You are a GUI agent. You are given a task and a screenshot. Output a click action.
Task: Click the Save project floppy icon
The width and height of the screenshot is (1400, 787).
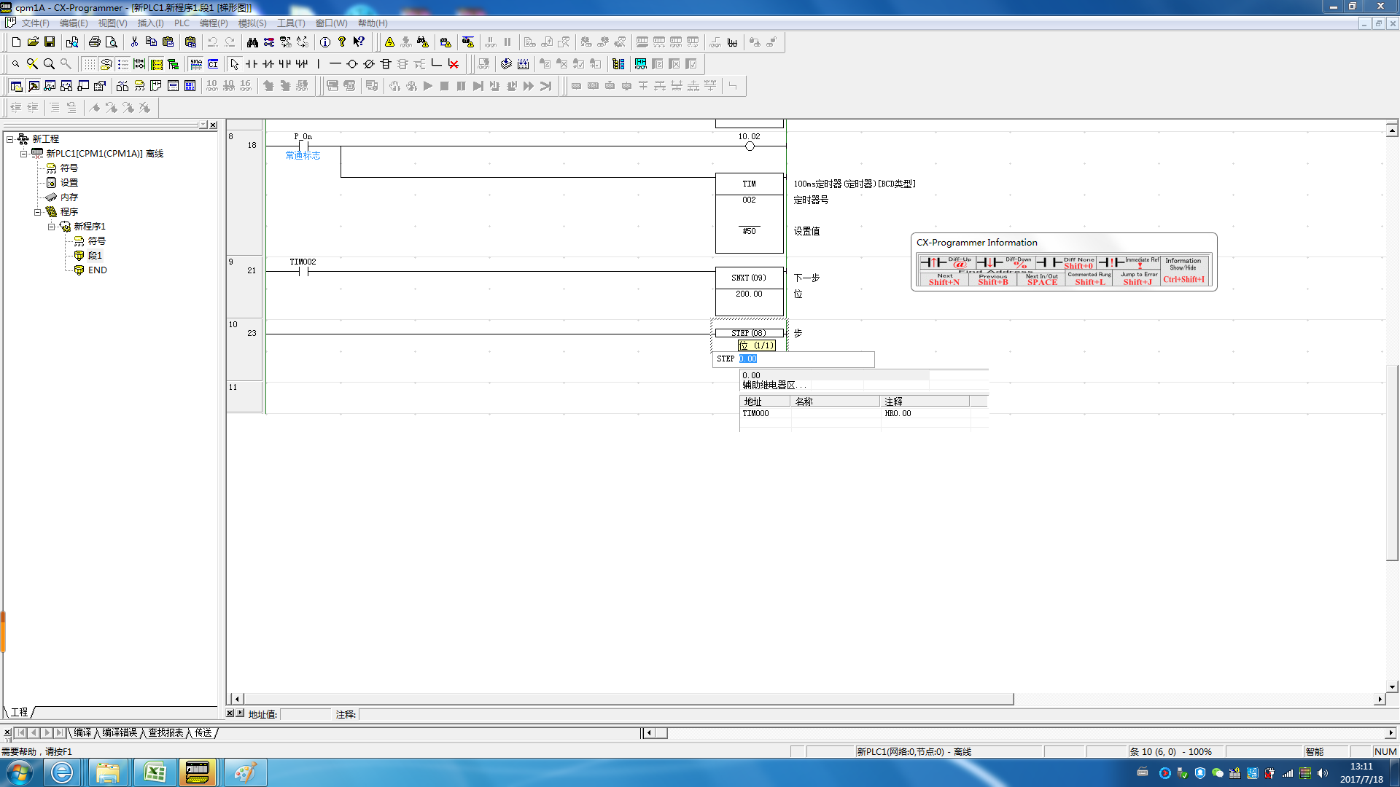[x=50, y=42]
